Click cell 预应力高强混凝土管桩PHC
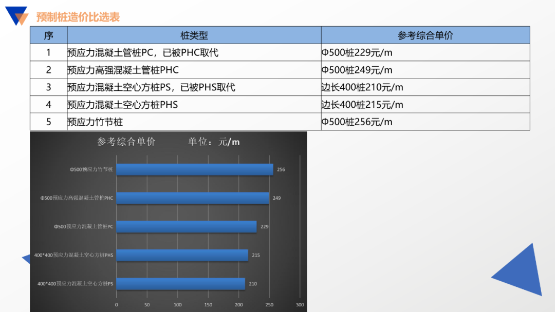Image resolution: width=555 pixels, height=312 pixels. point(194,70)
